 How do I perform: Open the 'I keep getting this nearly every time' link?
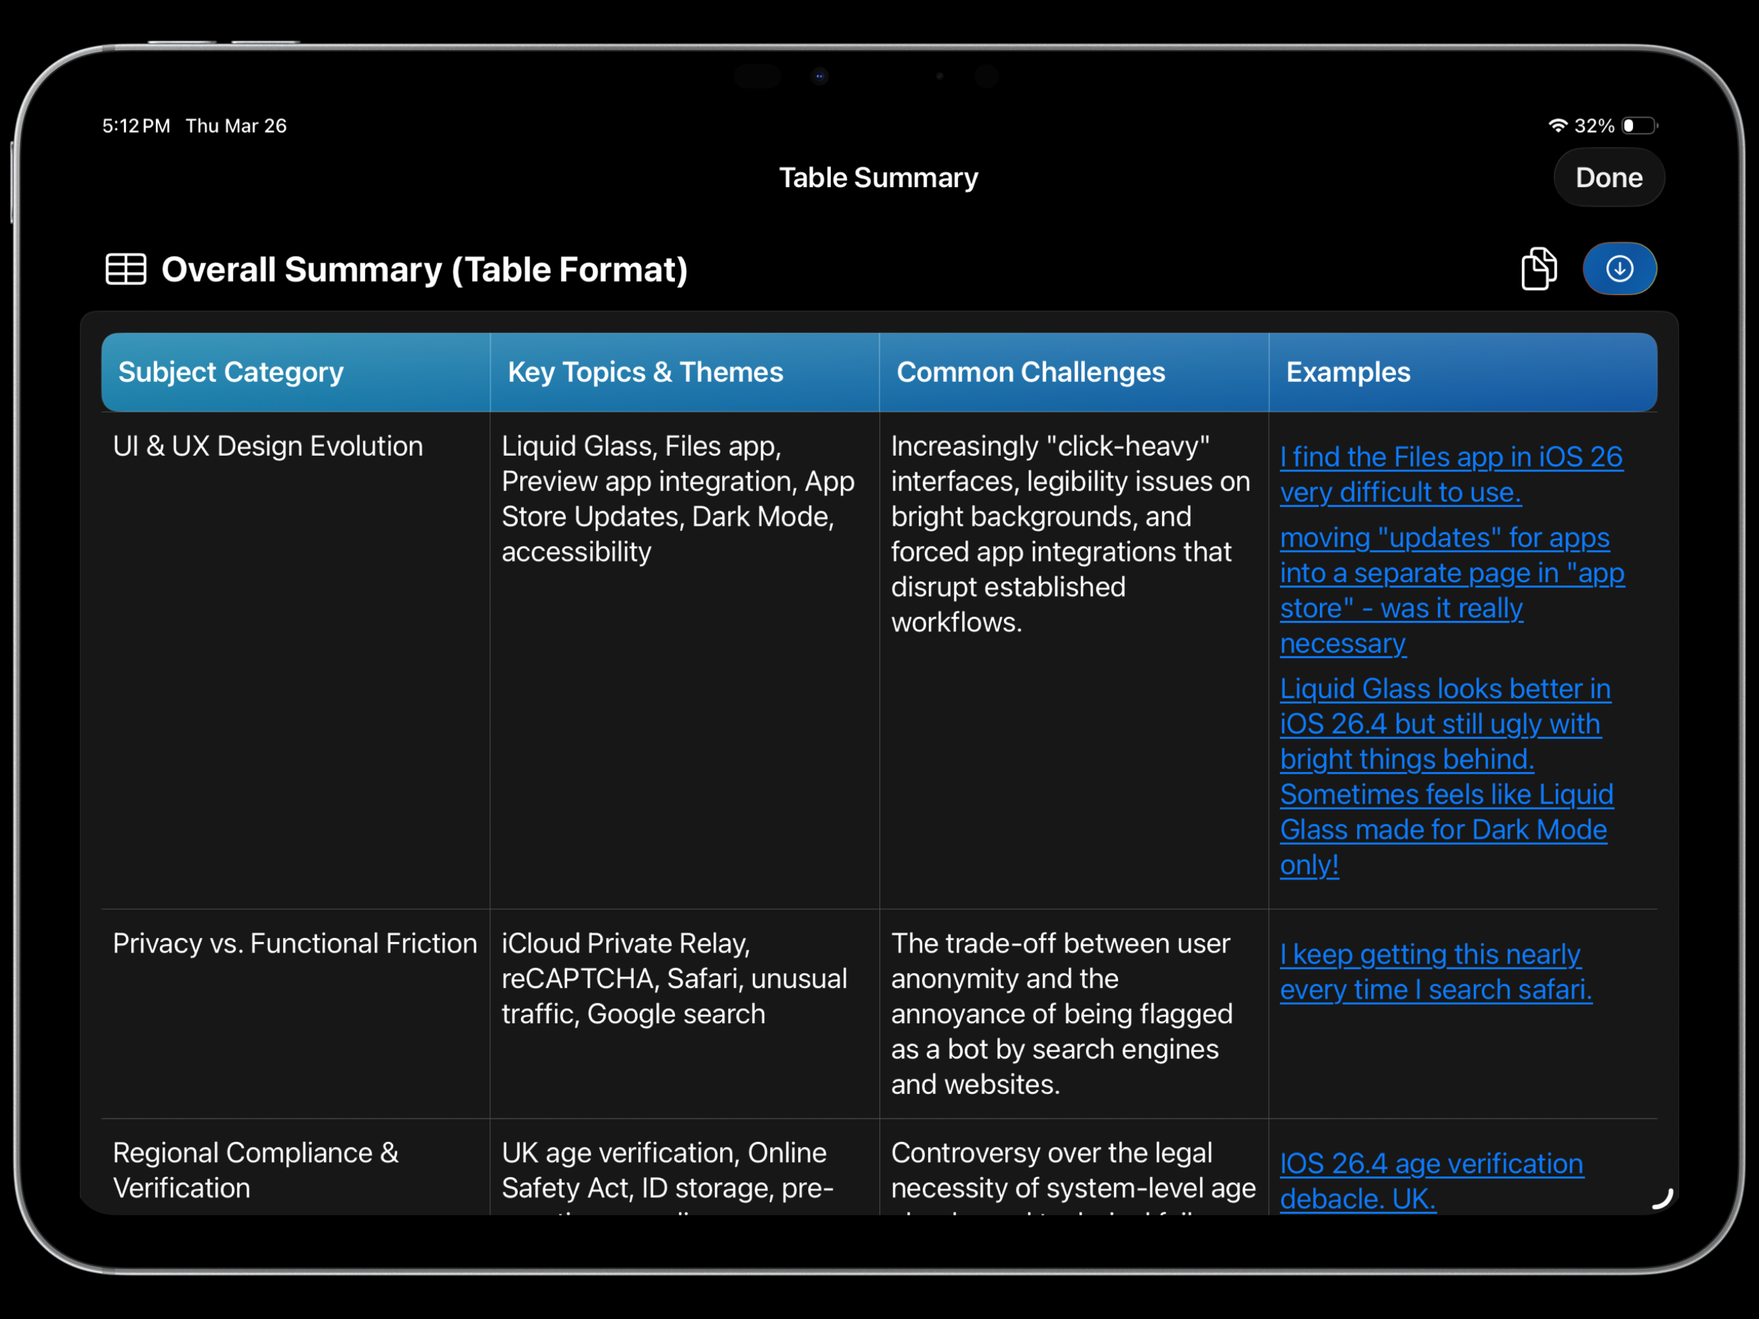[1436, 971]
